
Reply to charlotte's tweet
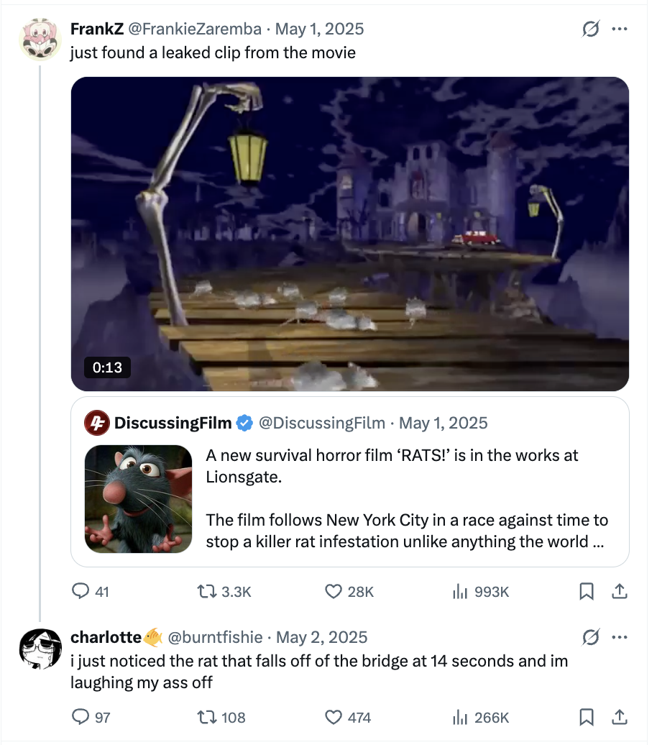point(81,717)
